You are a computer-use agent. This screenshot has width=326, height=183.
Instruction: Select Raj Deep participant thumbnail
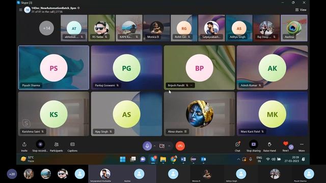[266, 28]
